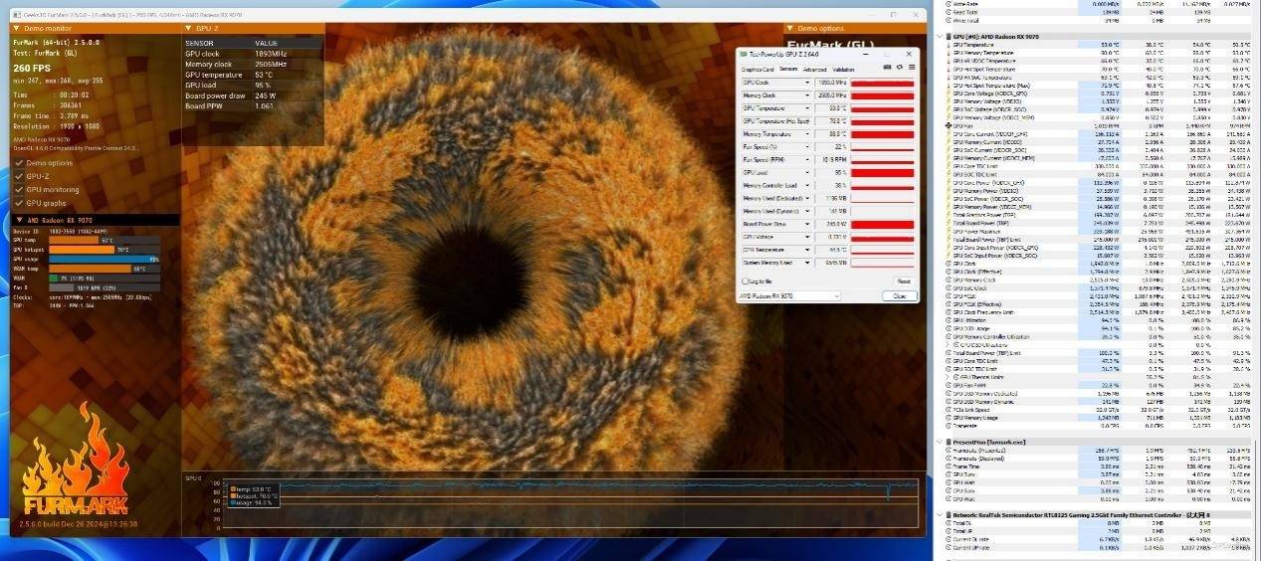Toggle the GPU monitoring checkbox

point(19,189)
